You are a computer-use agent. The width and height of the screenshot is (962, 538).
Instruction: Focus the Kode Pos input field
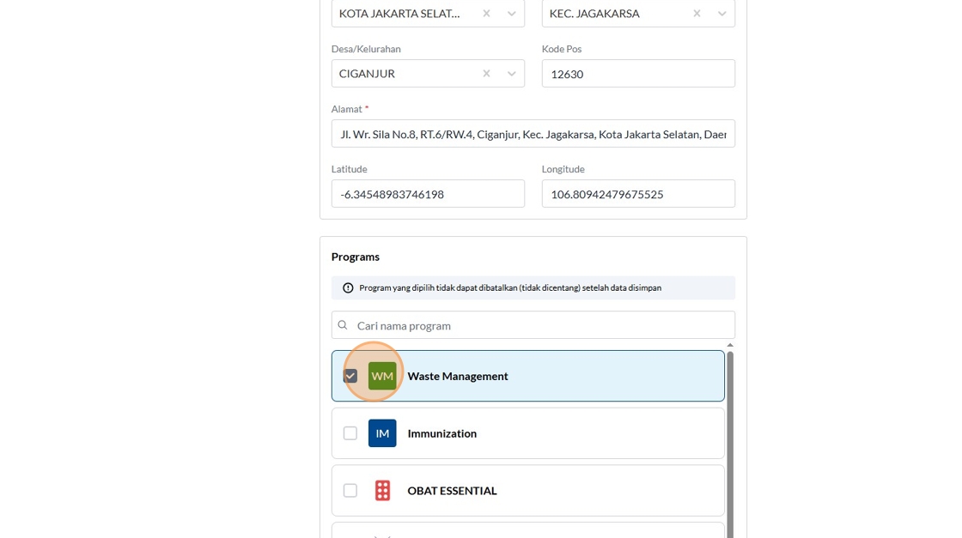point(637,74)
